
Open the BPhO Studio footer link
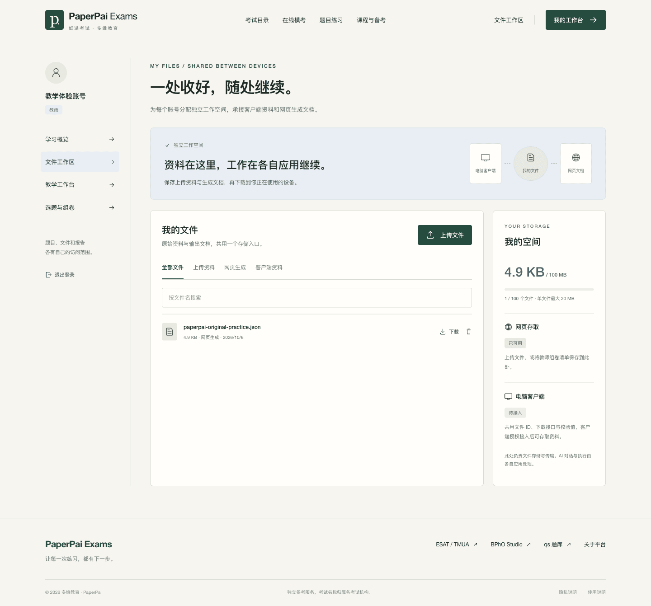click(x=511, y=545)
